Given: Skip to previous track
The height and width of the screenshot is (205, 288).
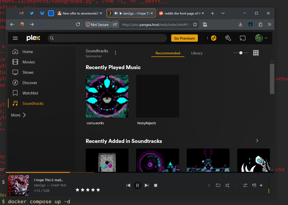Looking at the screenshot, I should [x=128, y=185].
